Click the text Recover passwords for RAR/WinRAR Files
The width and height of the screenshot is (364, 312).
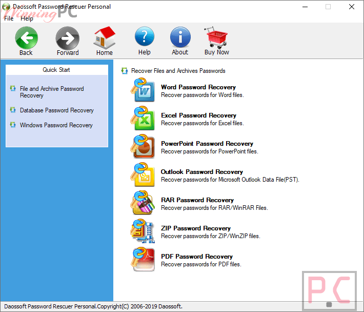[214, 208]
